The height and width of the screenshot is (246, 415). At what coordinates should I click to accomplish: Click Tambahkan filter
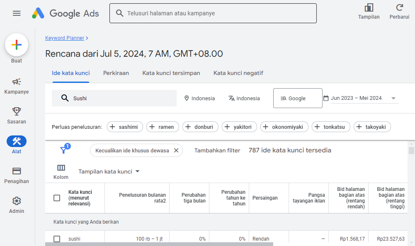(217, 150)
